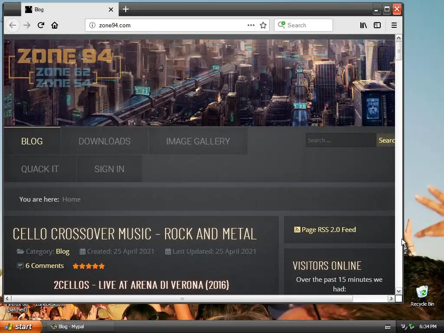
Task: Open Cello Crossover Music article title
Action: (x=134, y=234)
